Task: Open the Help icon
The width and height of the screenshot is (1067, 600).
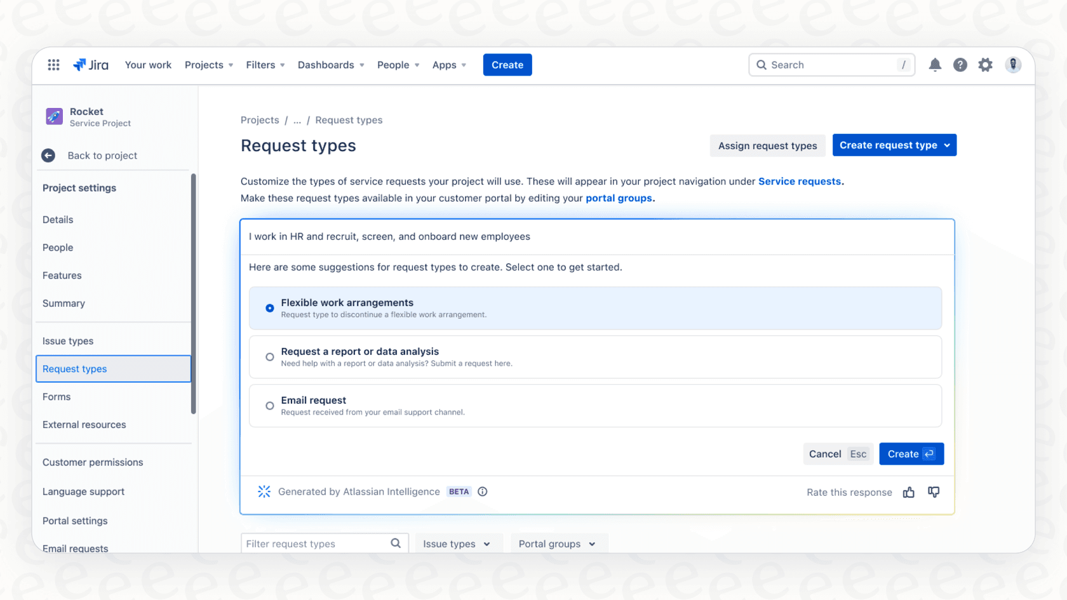Action: coord(960,64)
